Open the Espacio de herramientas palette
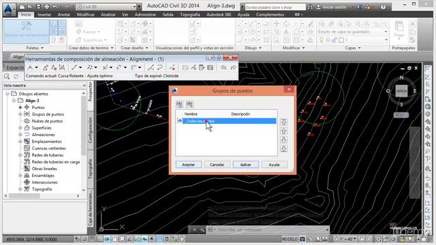Viewport: 436px width, 245px height. tap(27, 31)
